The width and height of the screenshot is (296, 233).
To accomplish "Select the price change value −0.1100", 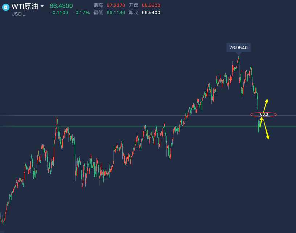I will [x=59, y=13].
